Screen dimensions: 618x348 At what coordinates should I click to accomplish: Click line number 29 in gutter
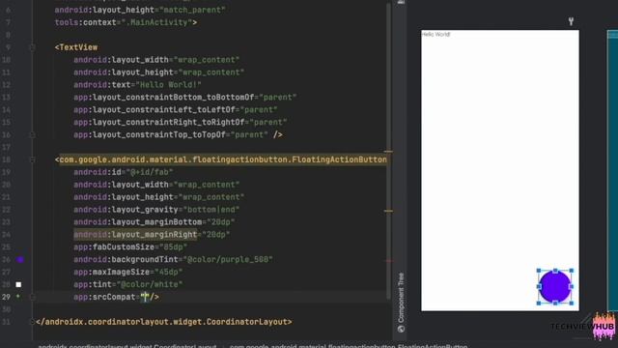[6, 297]
